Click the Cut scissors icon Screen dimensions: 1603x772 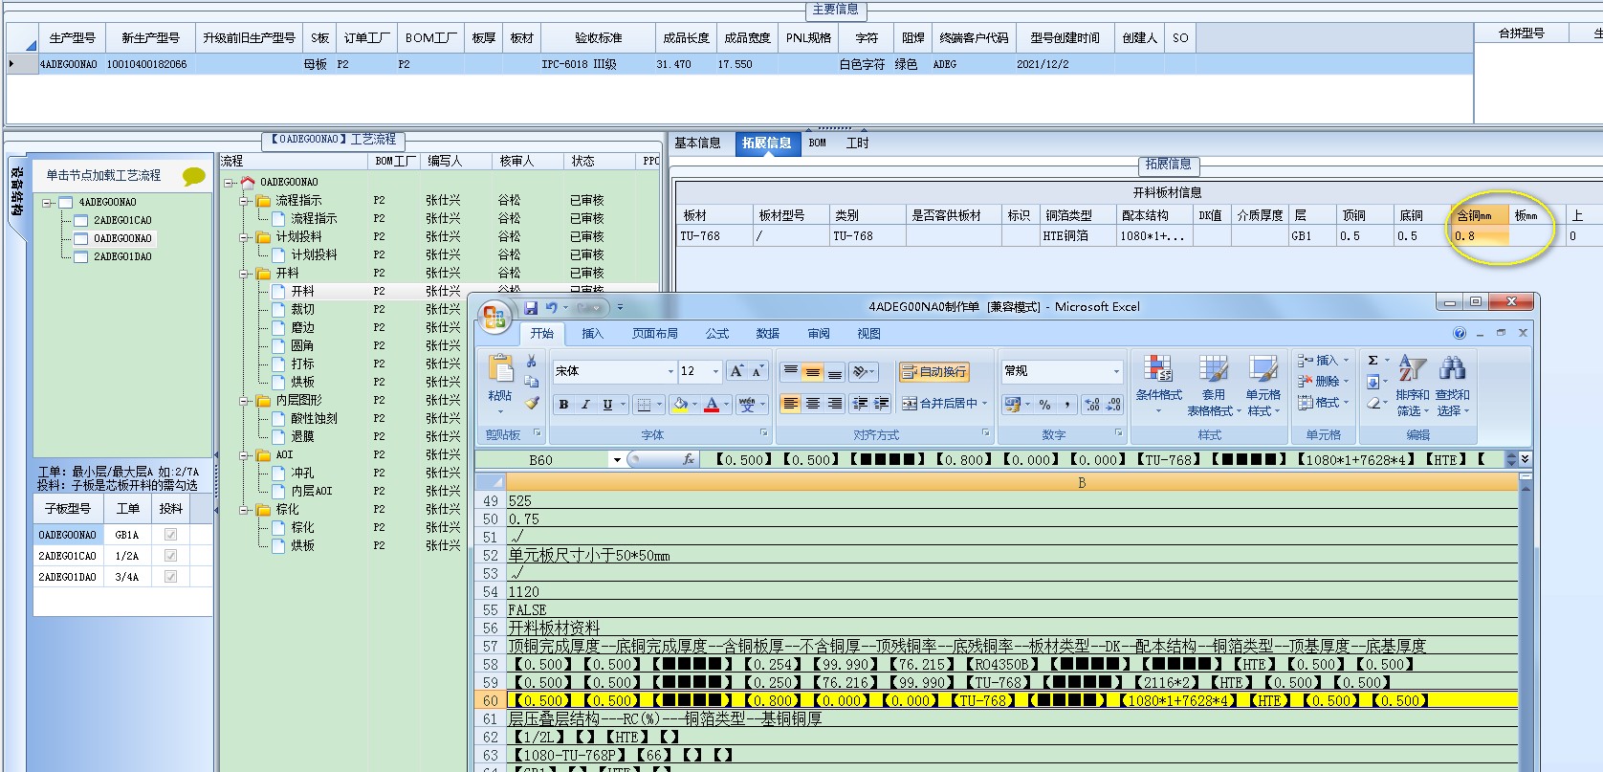tap(532, 362)
